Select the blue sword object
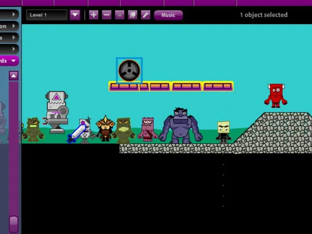312x234 pixels. click(77, 133)
